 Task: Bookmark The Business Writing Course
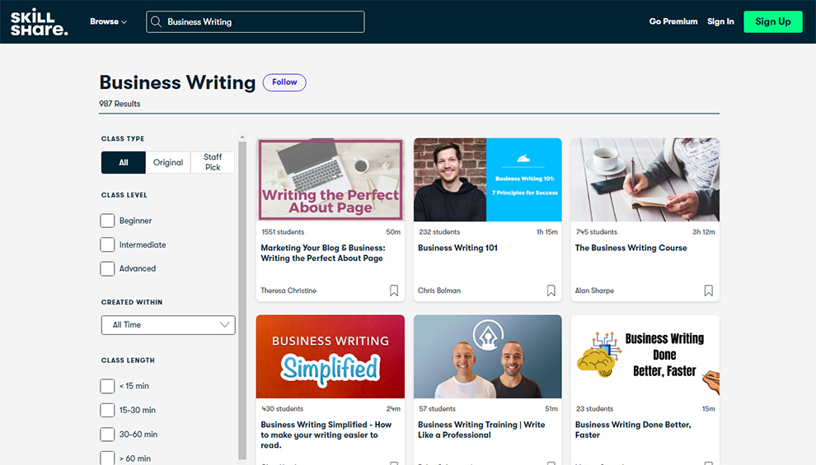coord(708,291)
